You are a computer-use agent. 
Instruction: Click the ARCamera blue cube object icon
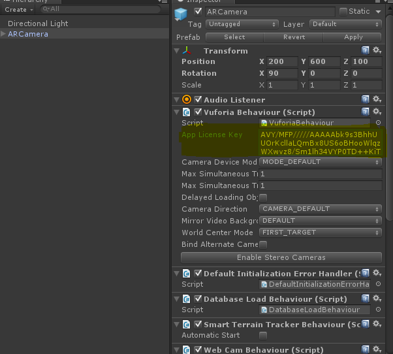181,14
